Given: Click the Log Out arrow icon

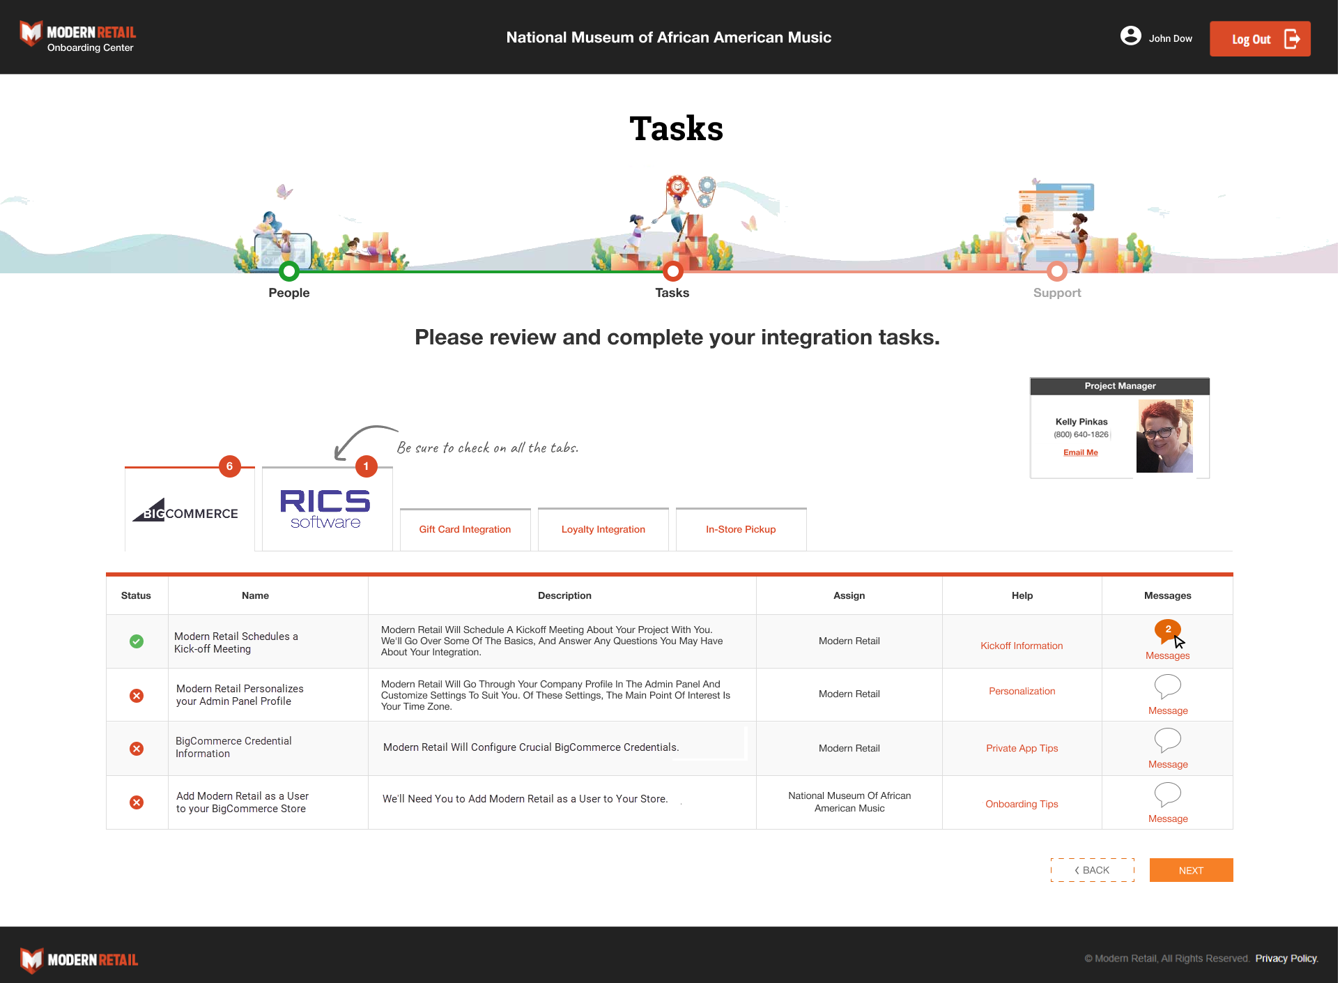Looking at the screenshot, I should (x=1293, y=39).
